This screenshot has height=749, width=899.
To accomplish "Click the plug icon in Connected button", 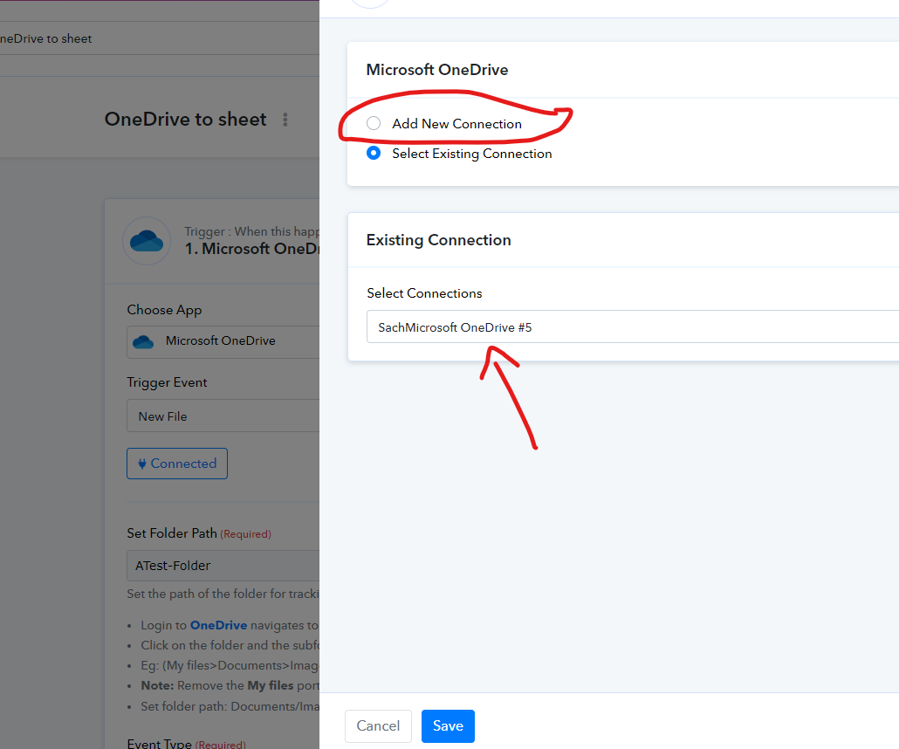I will click(x=142, y=464).
